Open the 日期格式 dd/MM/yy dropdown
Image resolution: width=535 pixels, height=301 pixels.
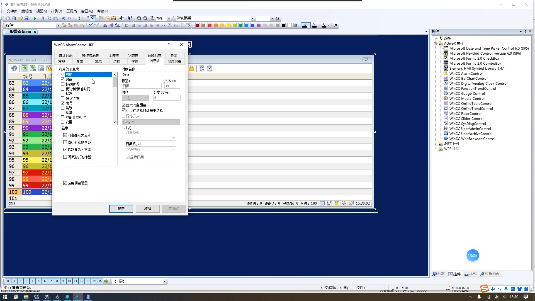pos(173,149)
